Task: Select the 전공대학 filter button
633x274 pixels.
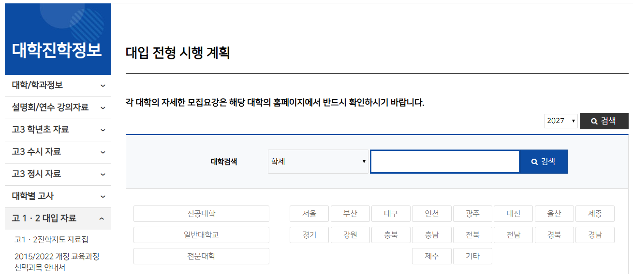Action: tap(201, 214)
